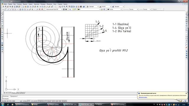The image size is (189, 106).
Task: Select the Multiline Text tool on left toolbar
Action: [2, 52]
